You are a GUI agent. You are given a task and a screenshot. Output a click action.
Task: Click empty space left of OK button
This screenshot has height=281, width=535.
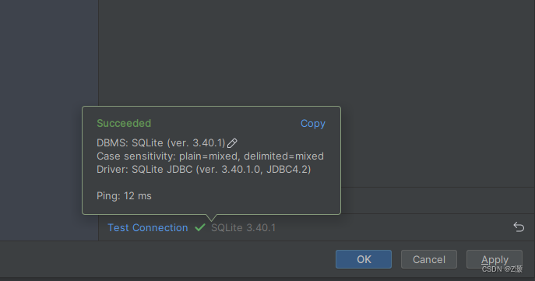167,259
